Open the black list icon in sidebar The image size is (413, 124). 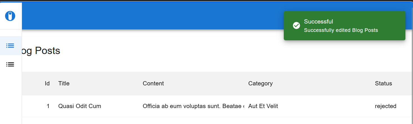[x=10, y=64]
